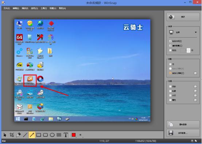Open Outline (轮廓) effect settings button
The image size is (202, 144).
(195, 91)
